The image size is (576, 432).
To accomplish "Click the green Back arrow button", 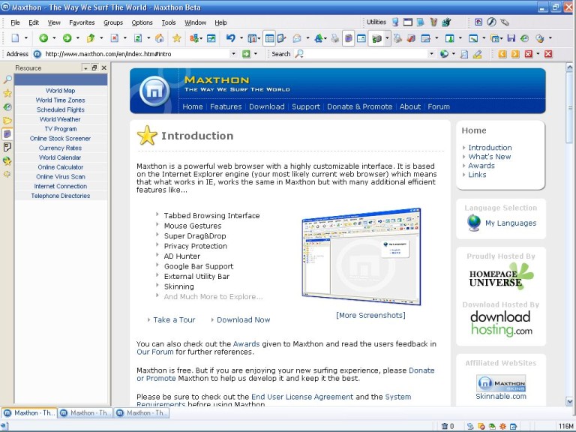I will click(43, 37).
